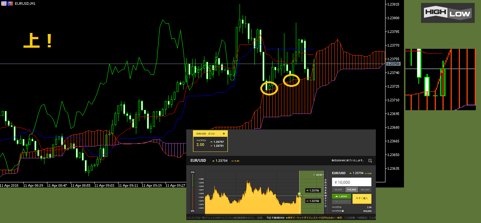Select the green High 1.23757 option

click(341, 196)
